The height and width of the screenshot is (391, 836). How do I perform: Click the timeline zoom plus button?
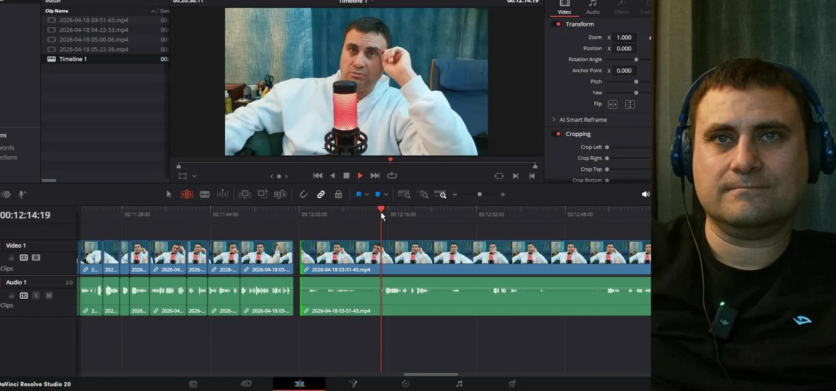click(x=503, y=194)
